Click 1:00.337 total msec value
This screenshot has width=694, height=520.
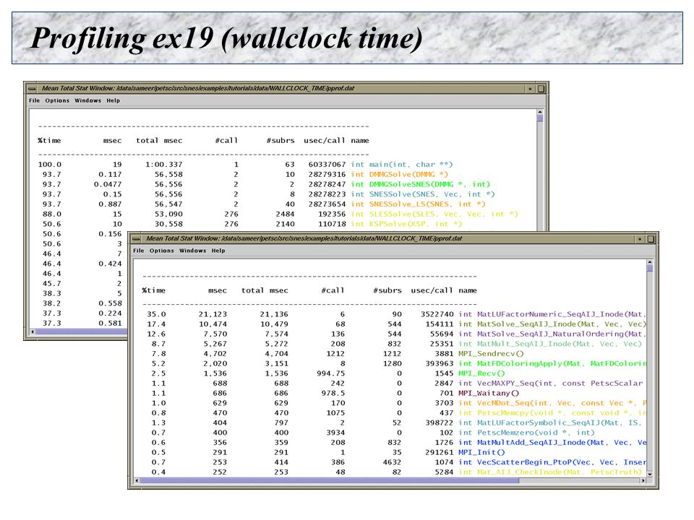click(x=164, y=165)
